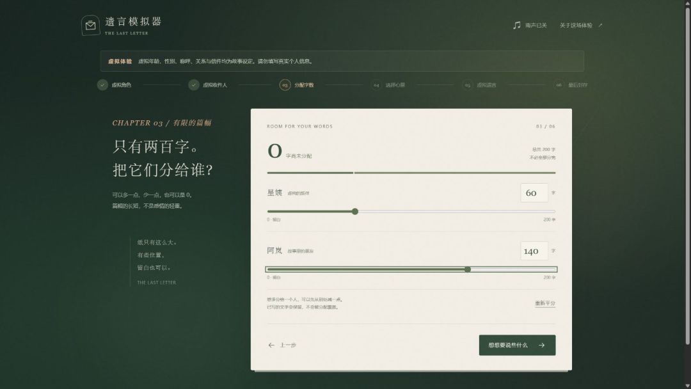691x389 pixels.
Task: Go to completed step 虚拟收件人
Action: point(208,85)
